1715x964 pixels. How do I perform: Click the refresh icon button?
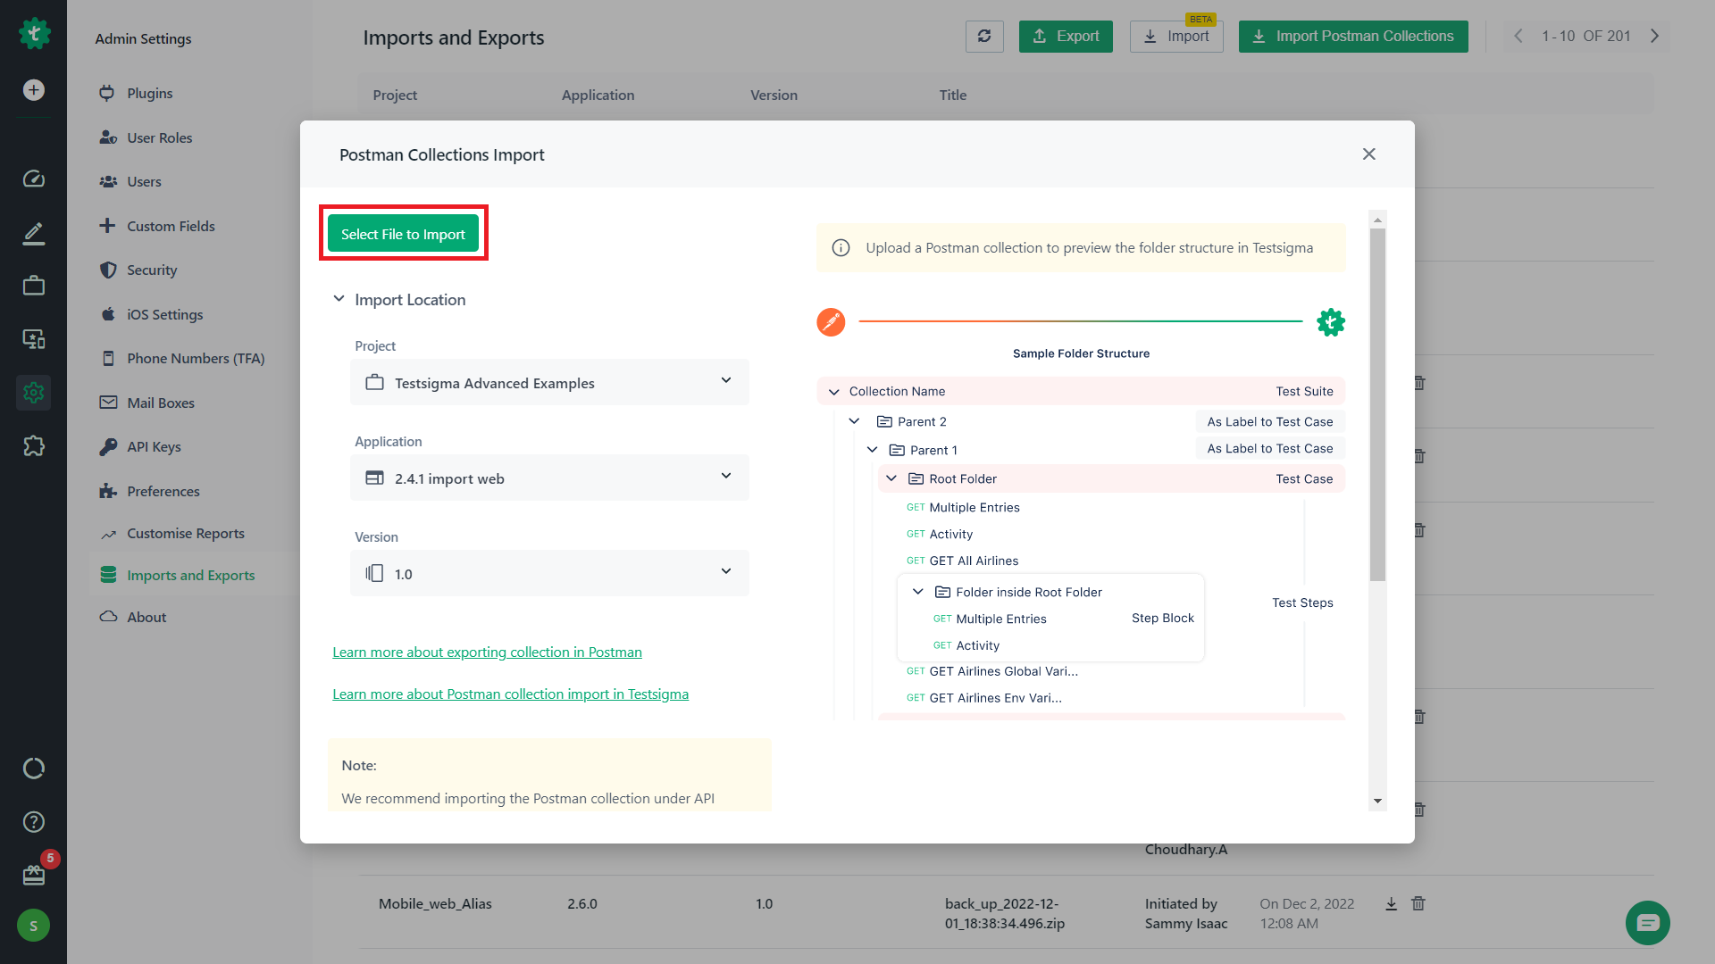[984, 37]
